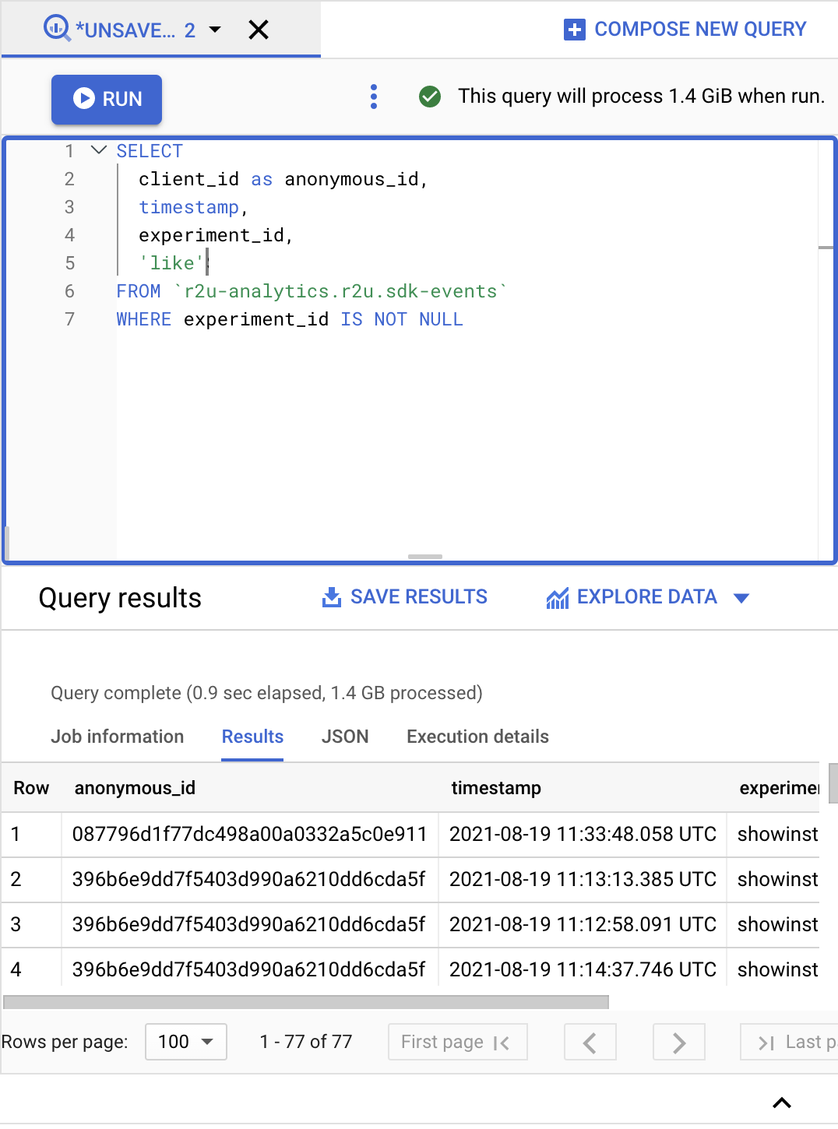
Task: Go to the next results page arrow
Action: tap(678, 1042)
